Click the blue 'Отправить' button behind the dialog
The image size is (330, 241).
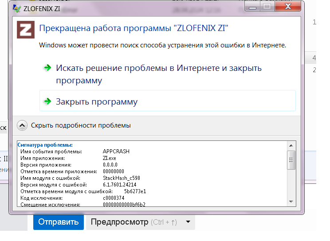click(59, 222)
